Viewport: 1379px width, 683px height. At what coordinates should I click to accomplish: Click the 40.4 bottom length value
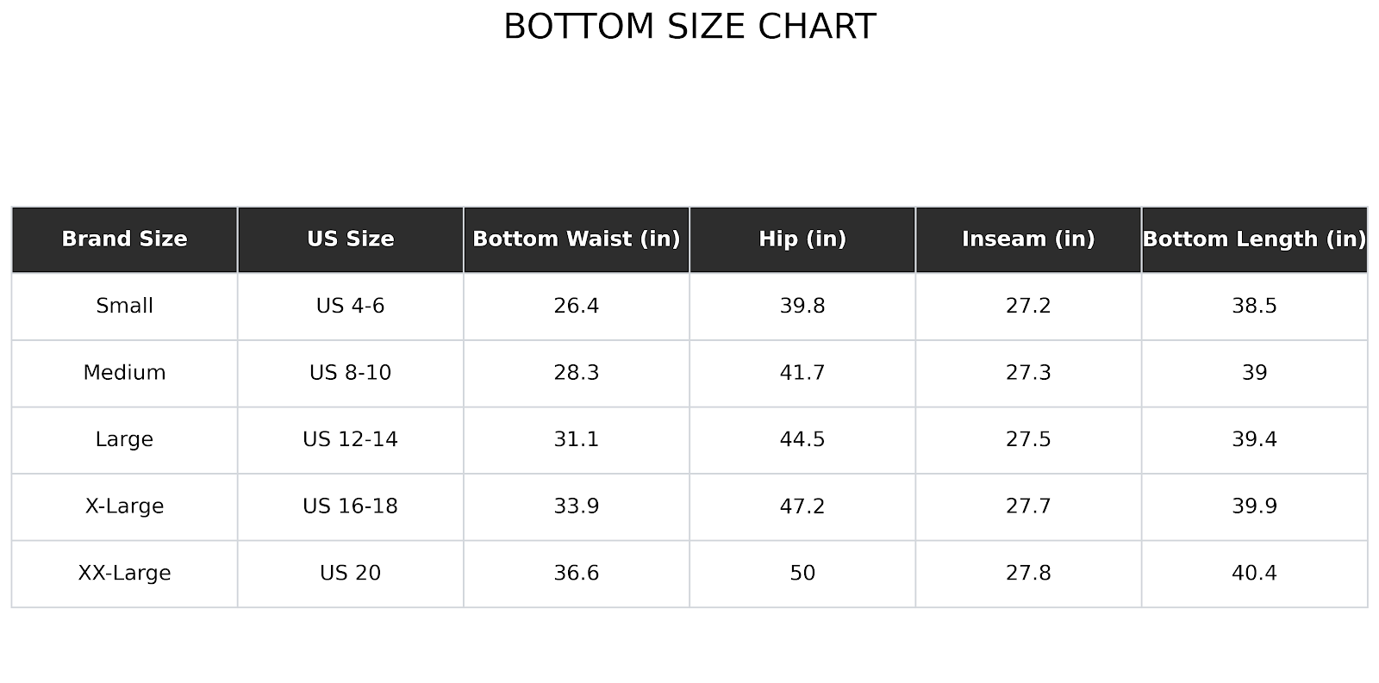pyautogui.click(x=1254, y=574)
